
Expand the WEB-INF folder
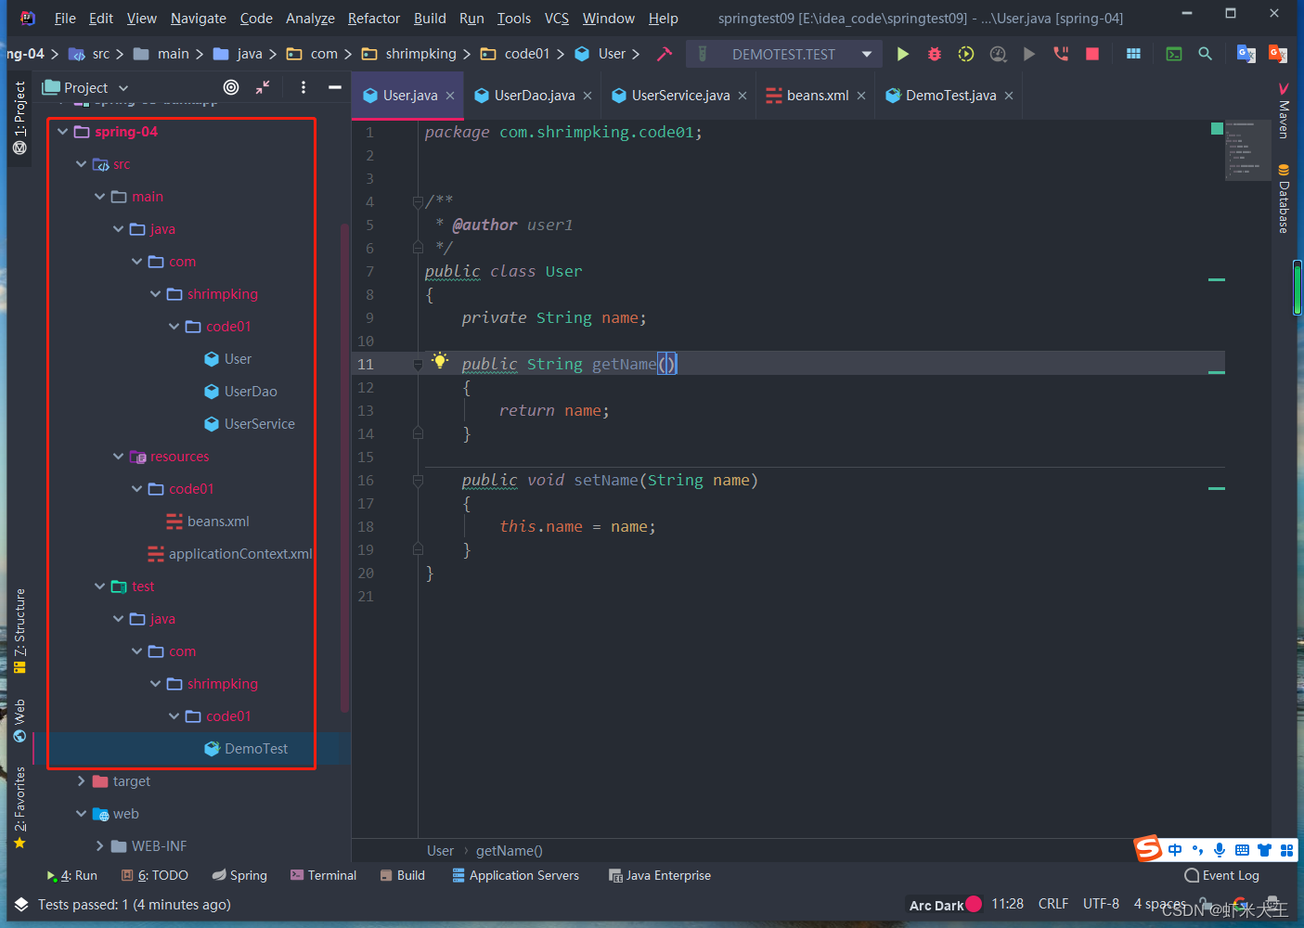click(99, 845)
